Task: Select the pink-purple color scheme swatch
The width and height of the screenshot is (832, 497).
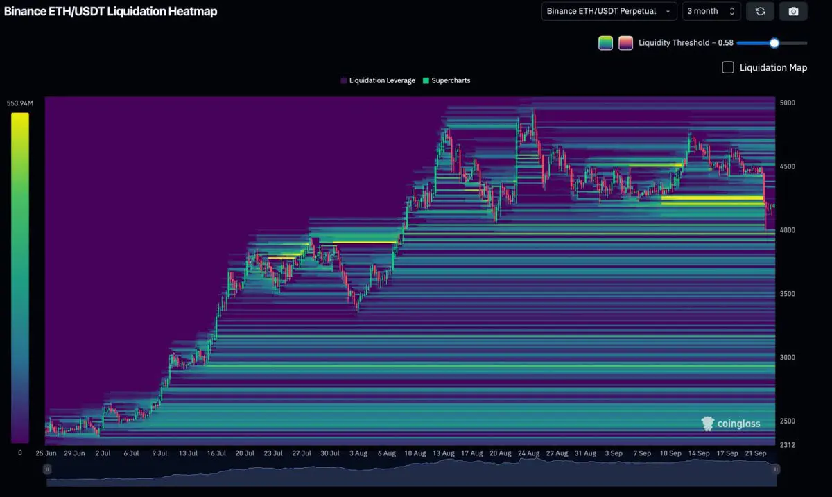Action: tap(625, 43)
